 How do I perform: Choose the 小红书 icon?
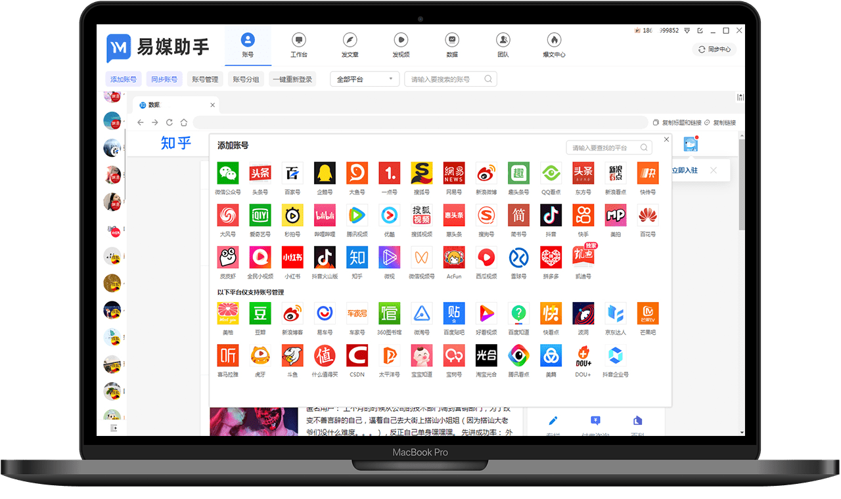292,257
